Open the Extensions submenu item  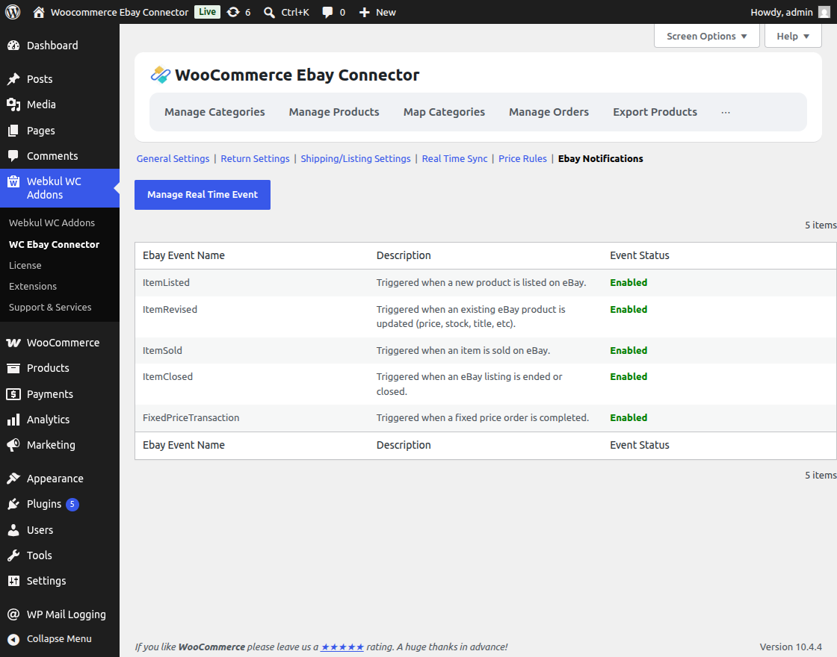[x=33, y=287]
